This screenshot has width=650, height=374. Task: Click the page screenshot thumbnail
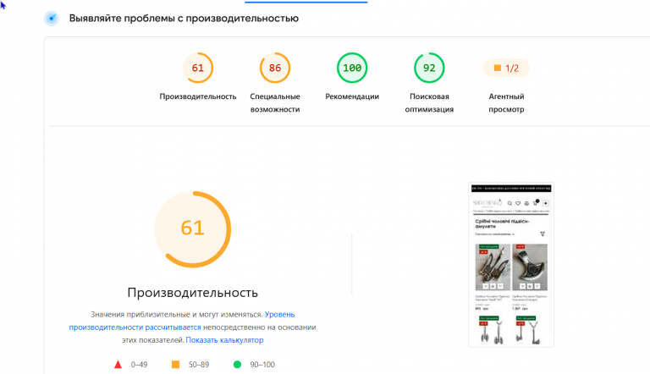[x=511, y=265]
